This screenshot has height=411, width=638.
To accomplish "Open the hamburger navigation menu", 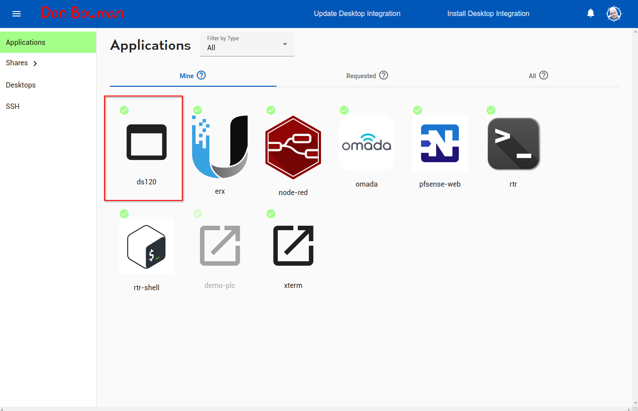I will 16,14.
